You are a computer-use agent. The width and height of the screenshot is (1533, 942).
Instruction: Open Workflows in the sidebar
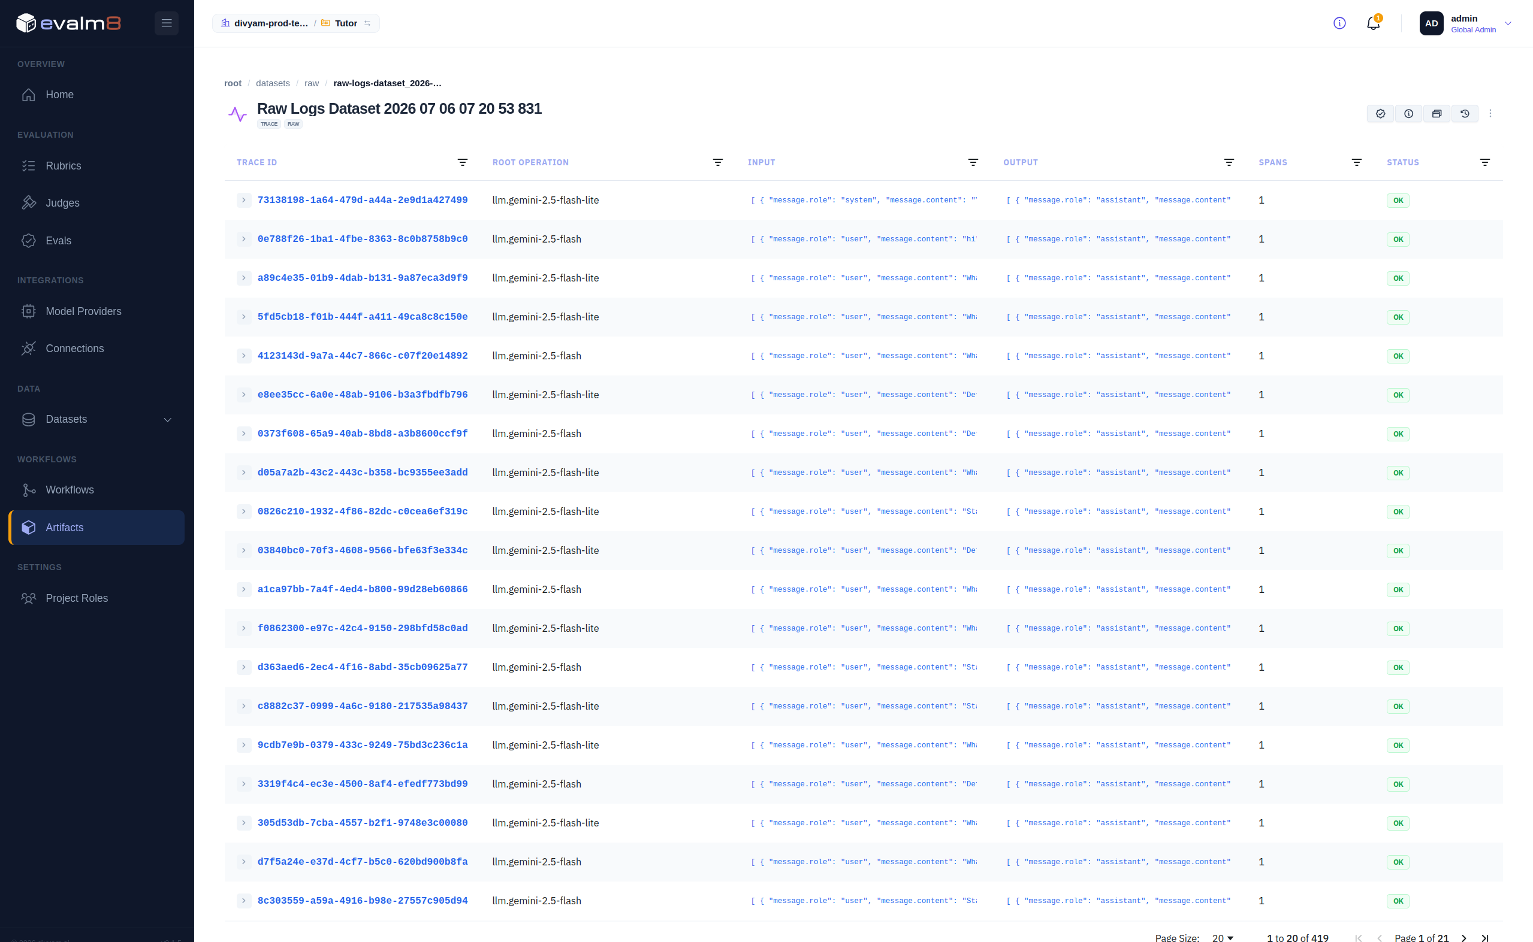[x=96, y=490]
